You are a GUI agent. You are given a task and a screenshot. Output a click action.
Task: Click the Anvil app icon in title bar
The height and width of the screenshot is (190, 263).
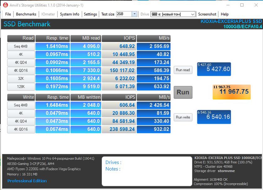(x=5, y=5)
